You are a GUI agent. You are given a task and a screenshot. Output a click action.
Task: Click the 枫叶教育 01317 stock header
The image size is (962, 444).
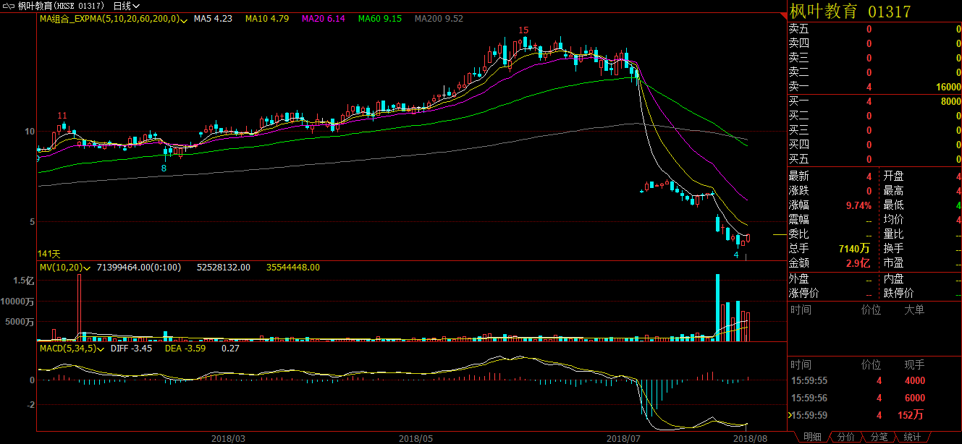pos(850,12)
